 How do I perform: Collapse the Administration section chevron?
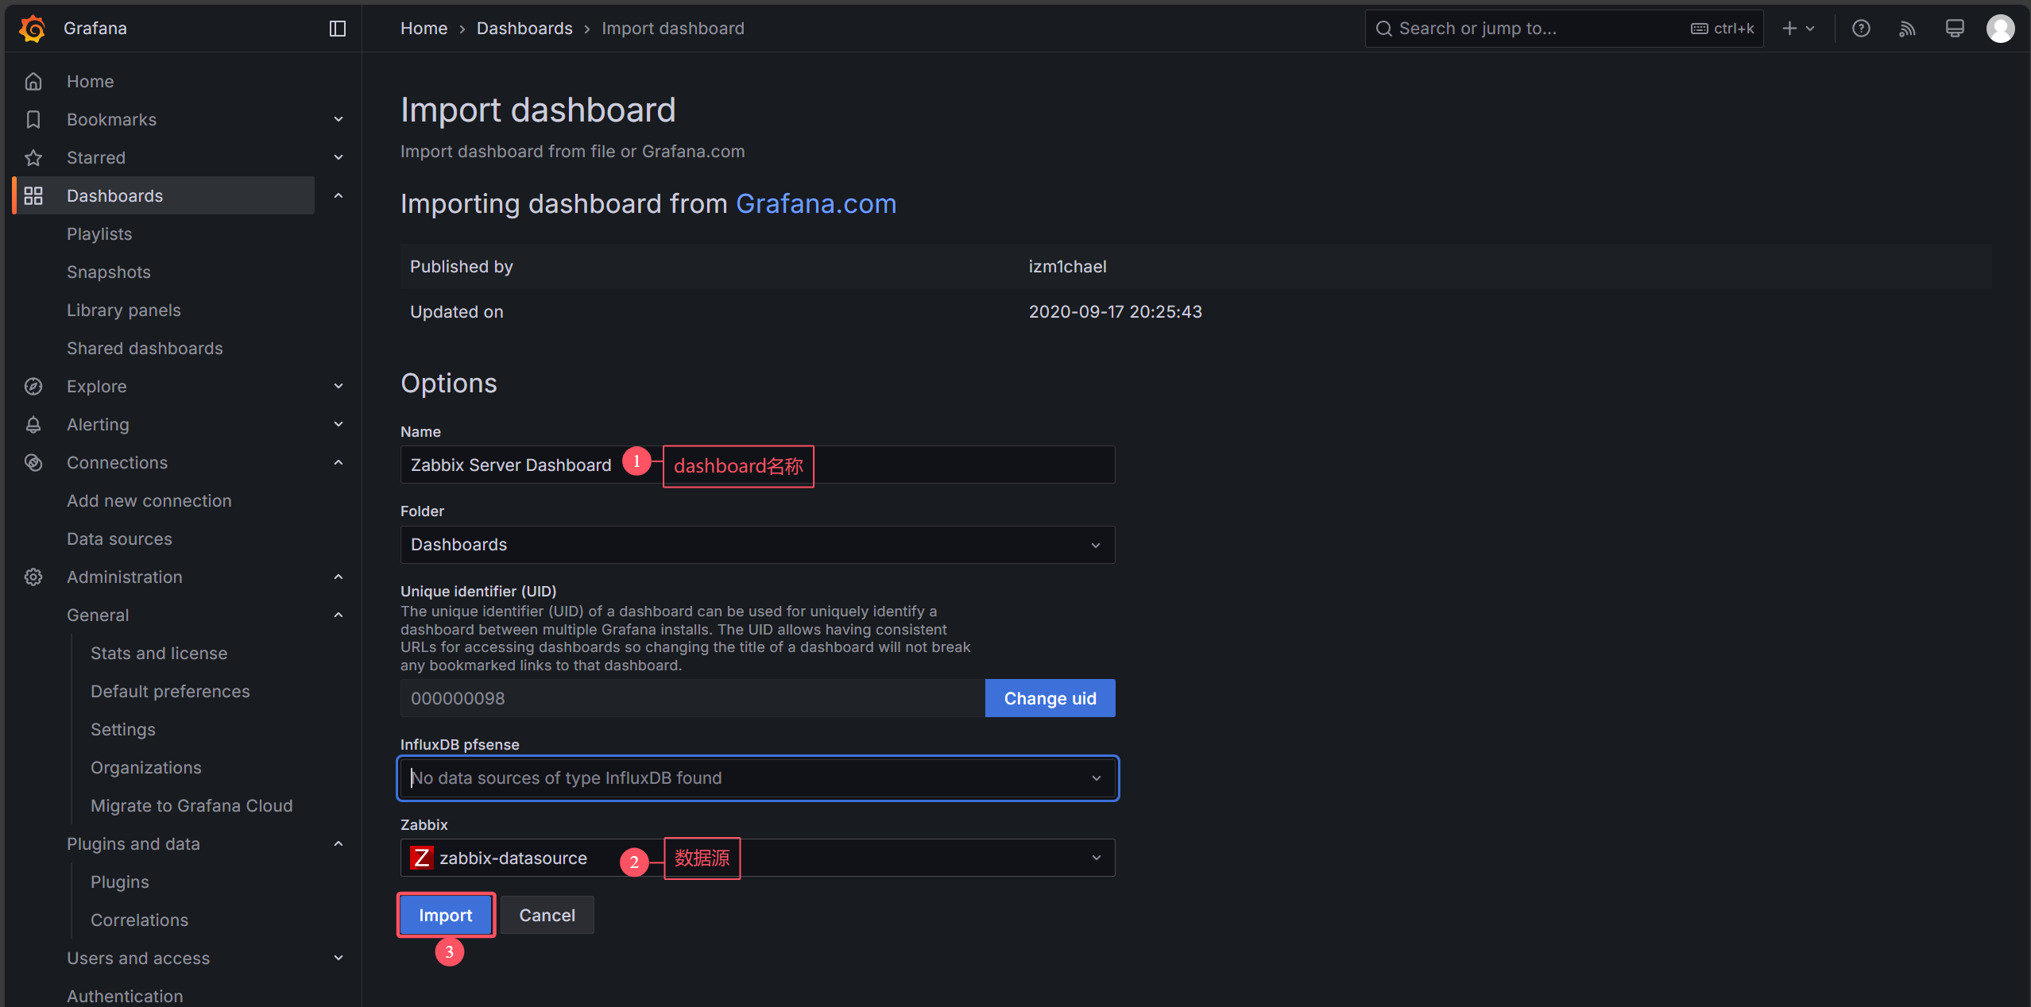[x=338, y=577]
